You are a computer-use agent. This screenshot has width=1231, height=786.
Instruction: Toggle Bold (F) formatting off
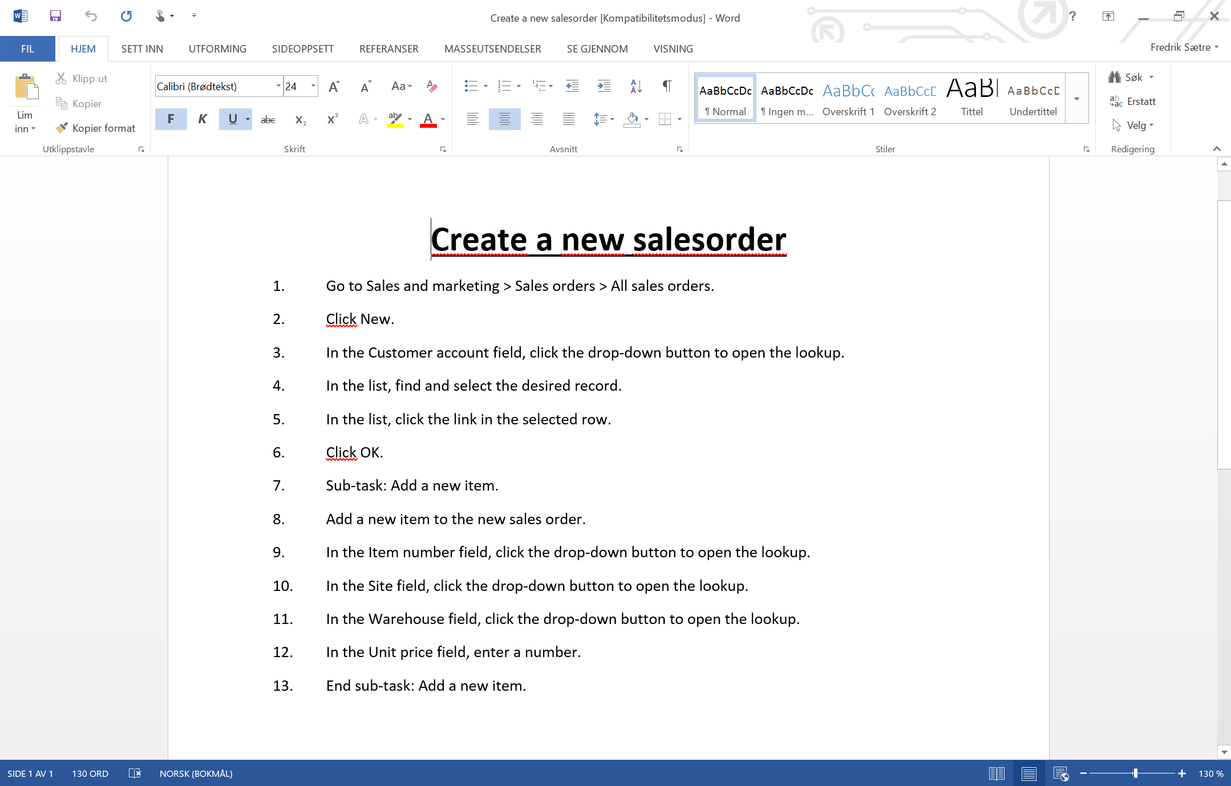tap(171, 119)
